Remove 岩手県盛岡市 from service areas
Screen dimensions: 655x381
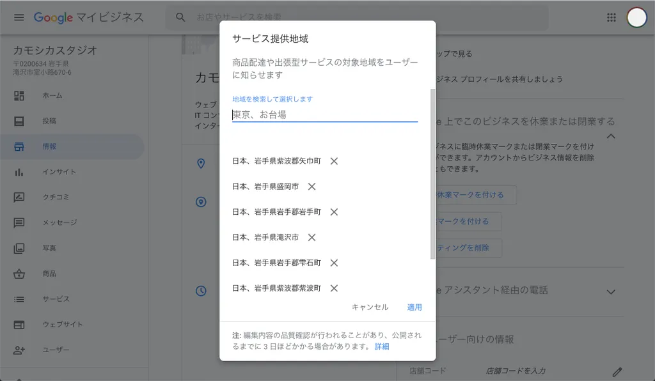pos(312,187)
